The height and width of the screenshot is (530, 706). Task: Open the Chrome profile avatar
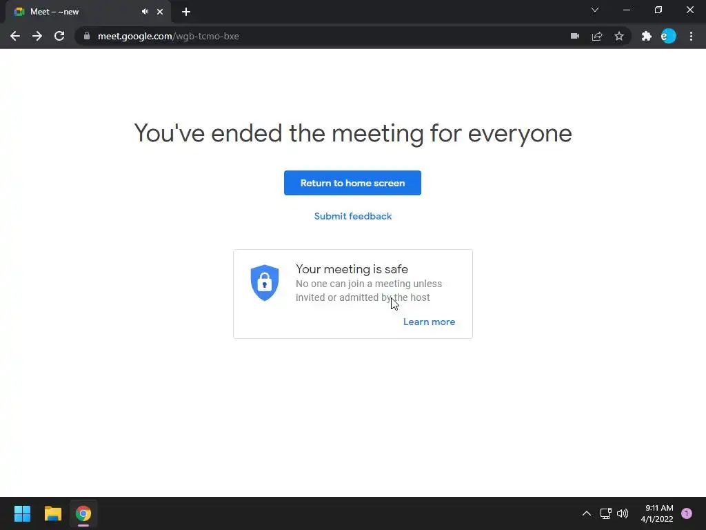pyautogui.click(x=669, y=36)
